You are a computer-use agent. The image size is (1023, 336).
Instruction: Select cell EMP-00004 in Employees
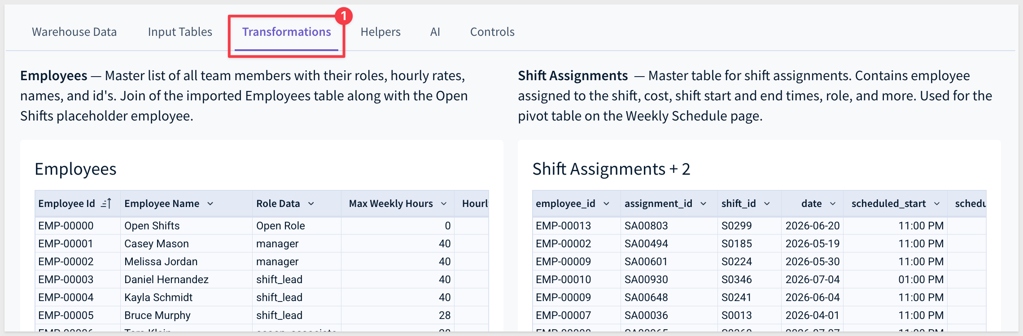[x=78, y=297]
